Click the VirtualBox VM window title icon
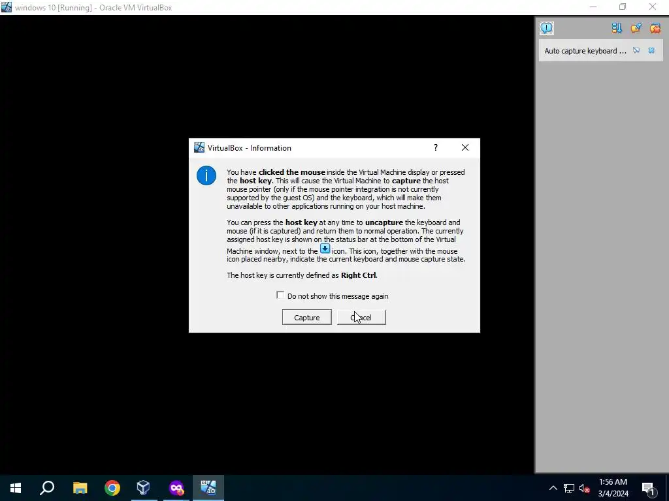This screenshot has width=669, height=501. click(x=7, y=7)
